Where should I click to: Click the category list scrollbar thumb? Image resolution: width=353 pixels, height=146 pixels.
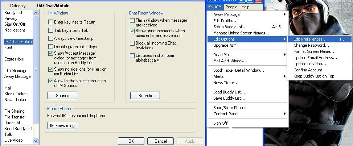click(x=36, y=70)
